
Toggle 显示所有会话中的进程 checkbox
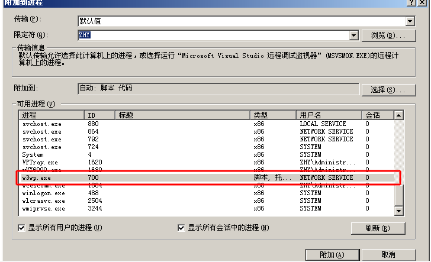(x=182, y=228)
